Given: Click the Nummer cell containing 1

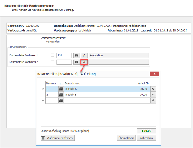Looking at the screenshot, I should 52,89.
